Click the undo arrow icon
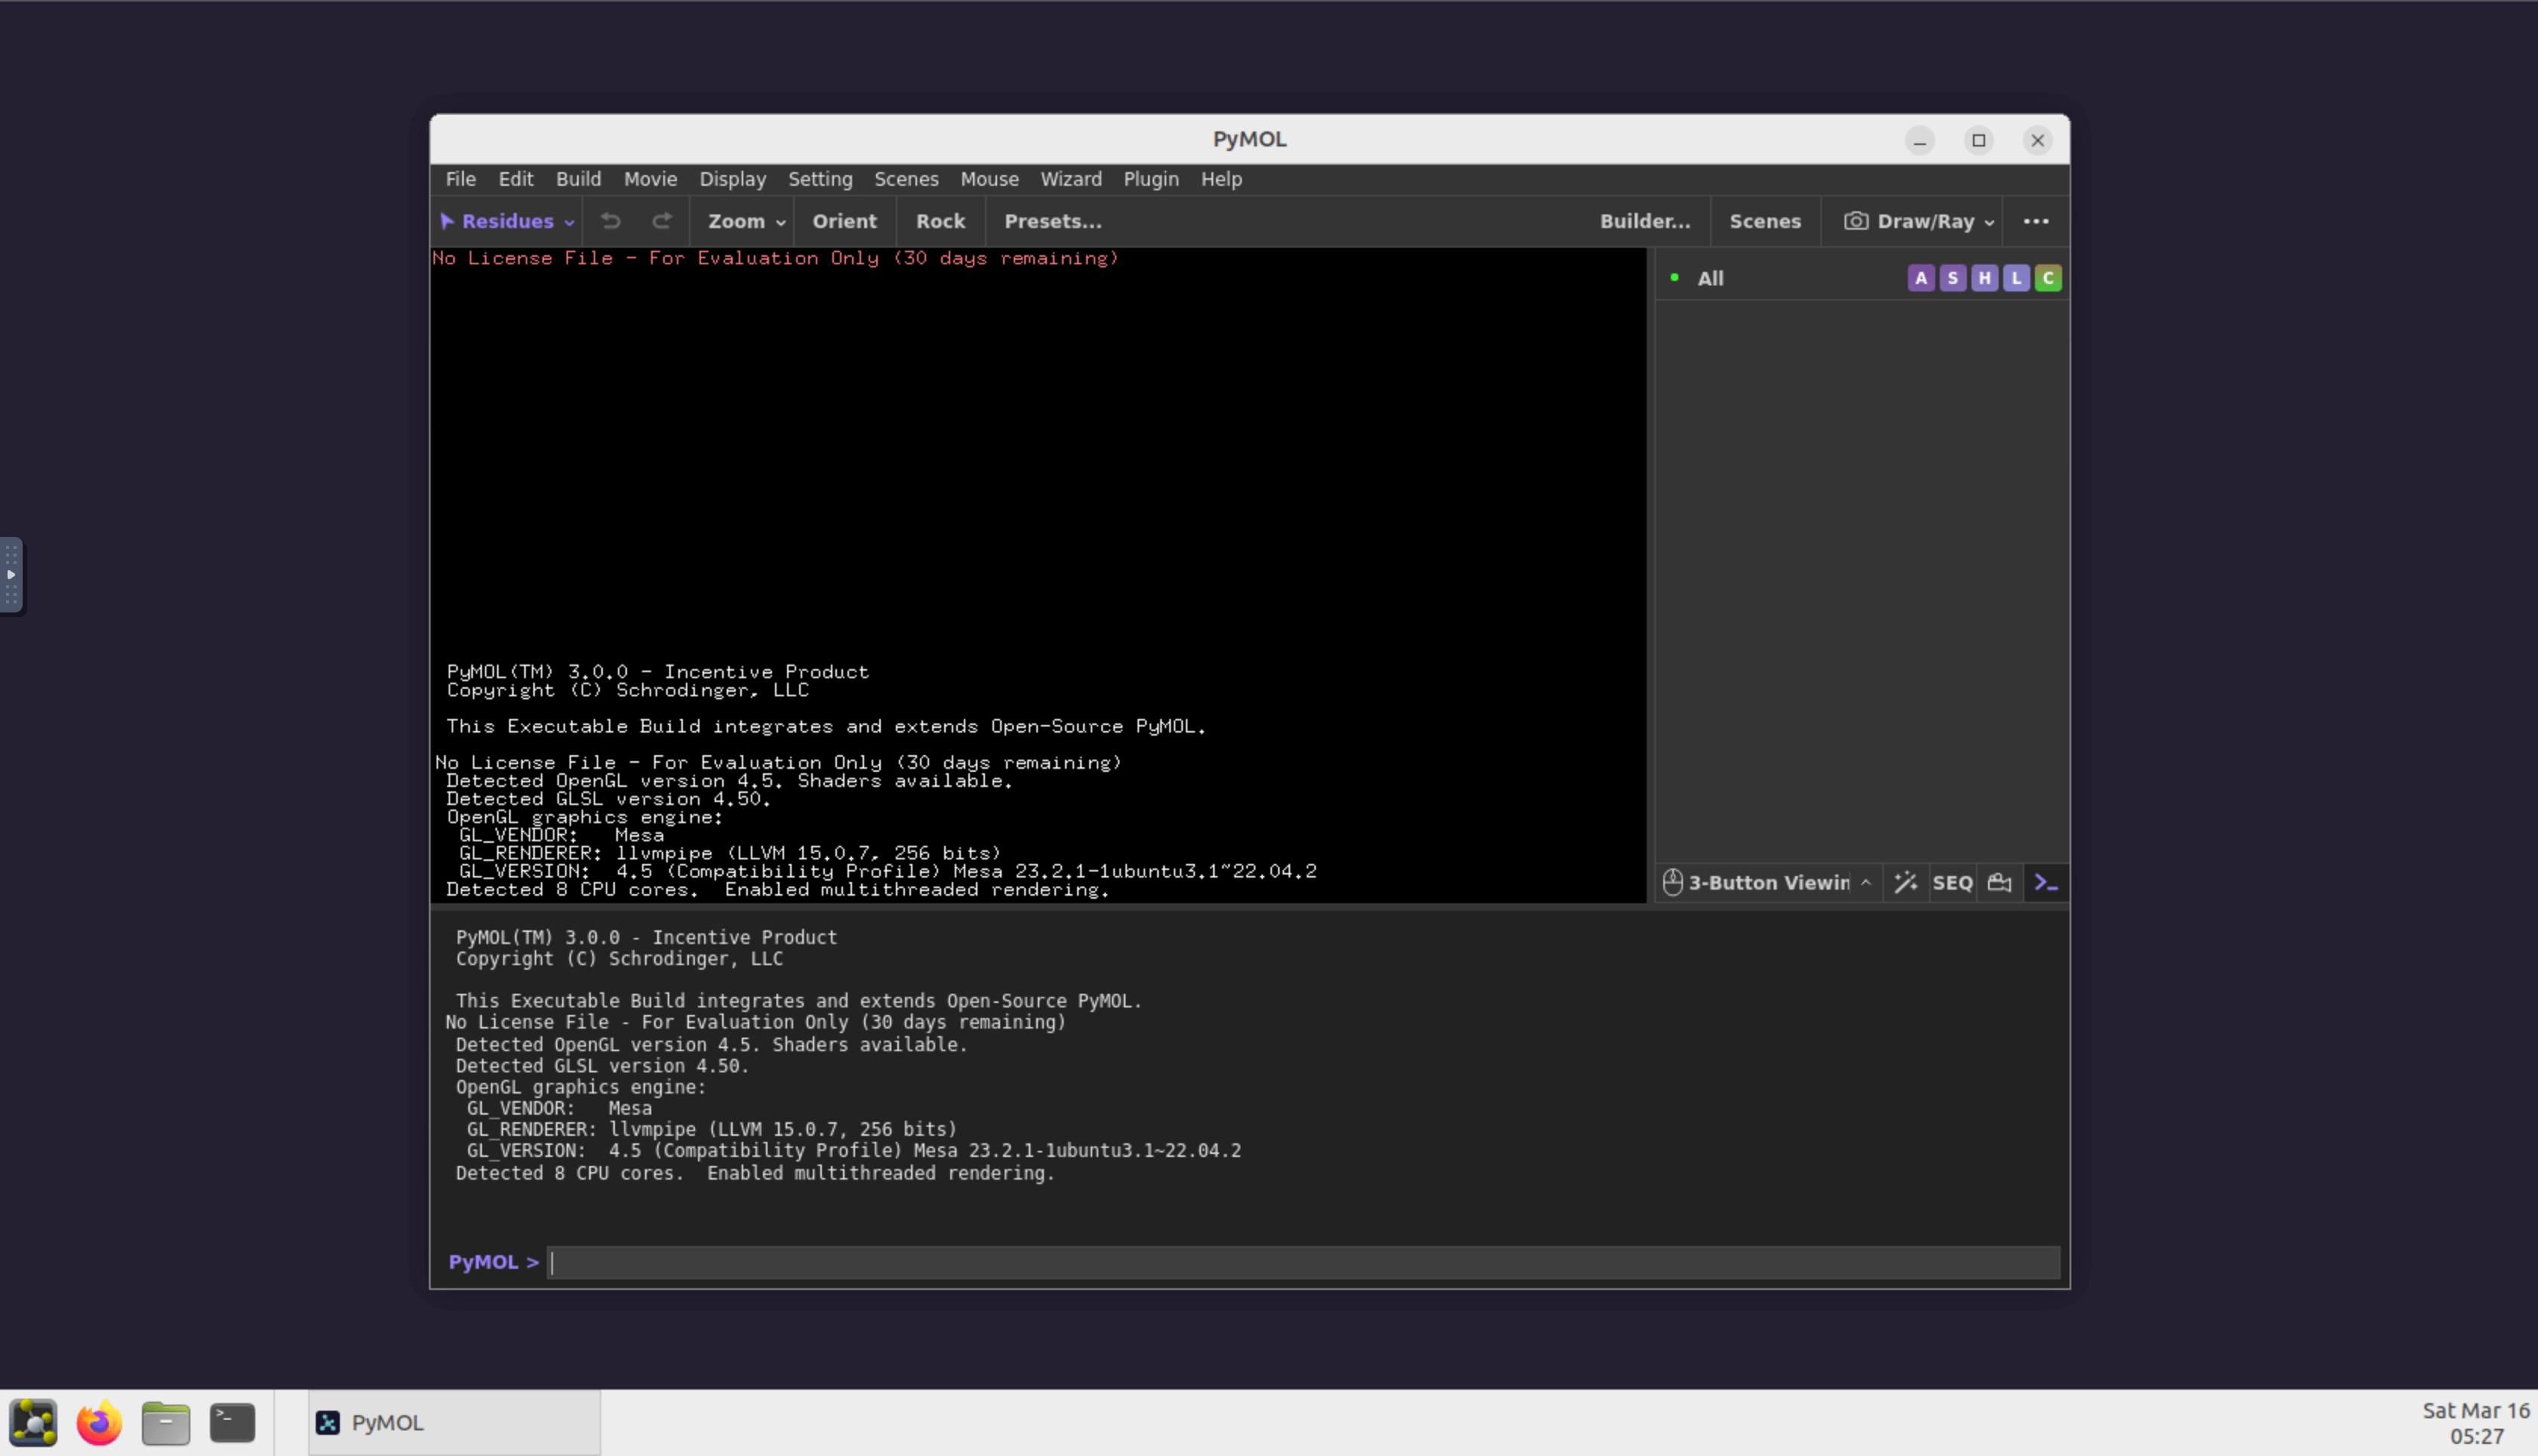The image size is (2538, 1456). [611, 221]
